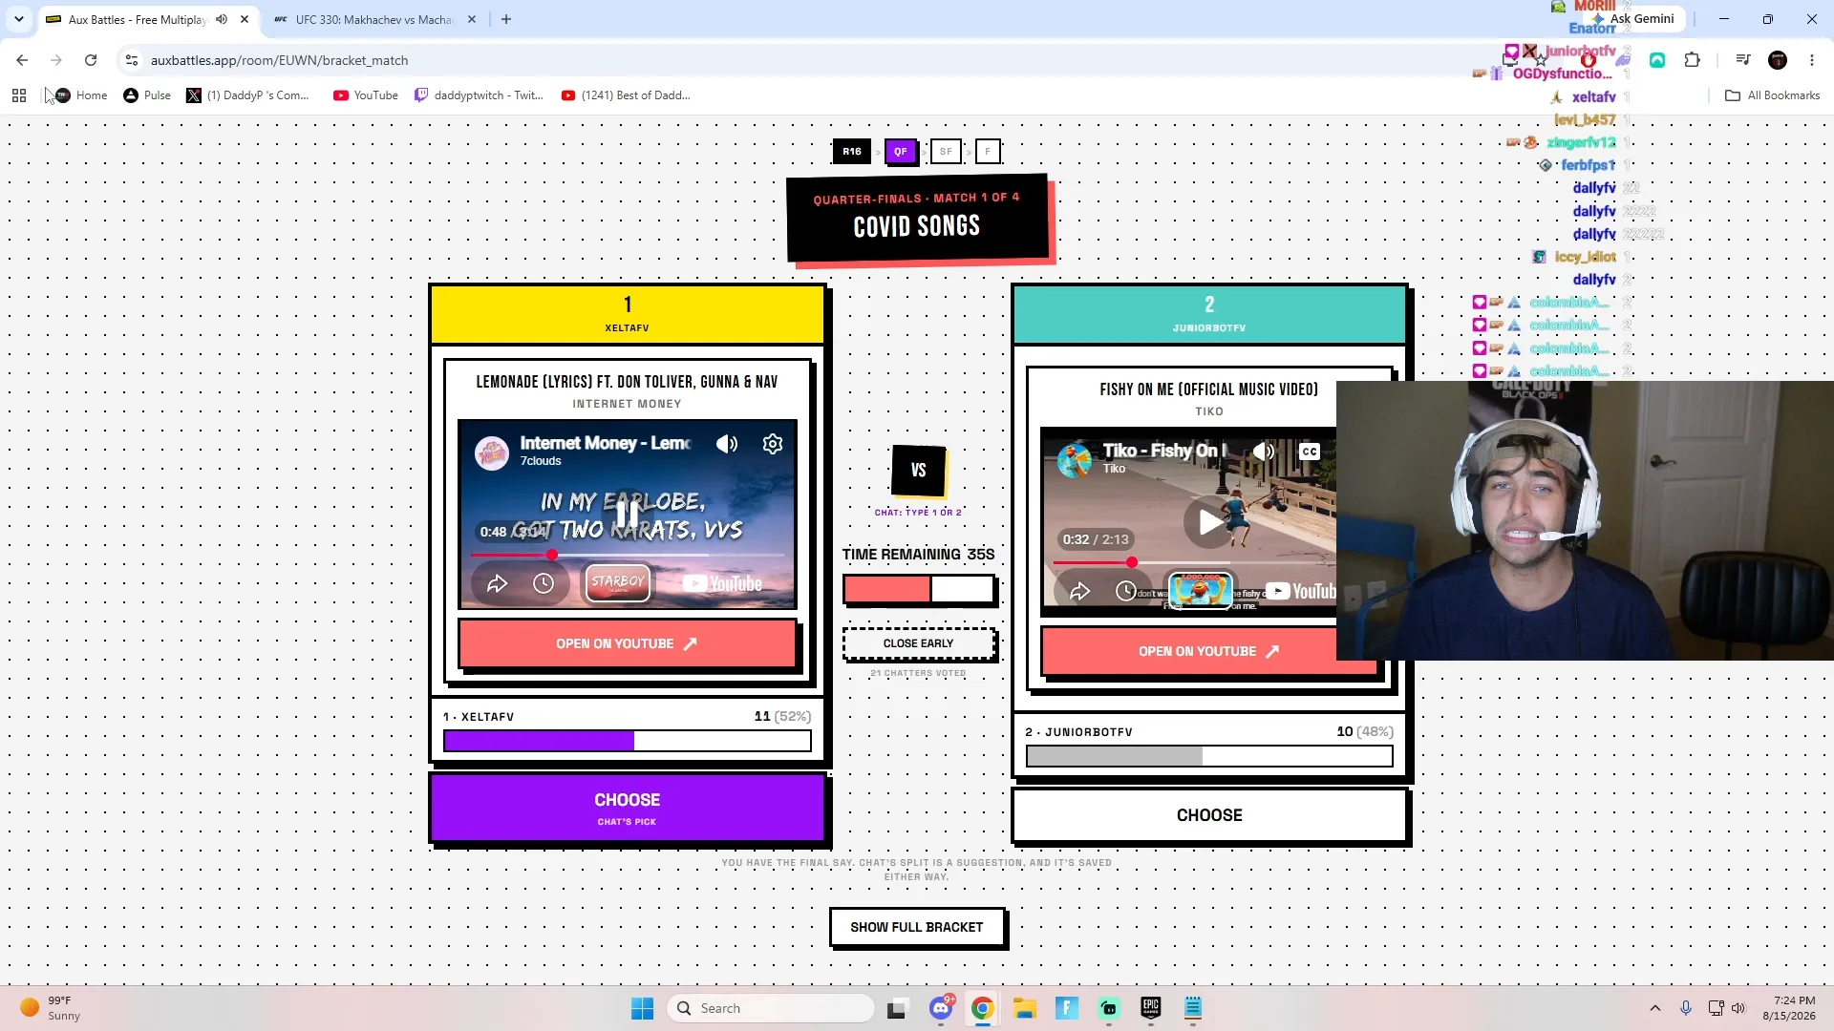
Task: Close the Aux Battles tab
Action: [x=245, y=19]
